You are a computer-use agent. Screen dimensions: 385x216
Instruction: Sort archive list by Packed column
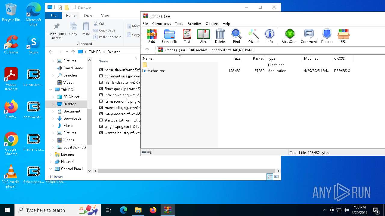(x=254, y=58)
